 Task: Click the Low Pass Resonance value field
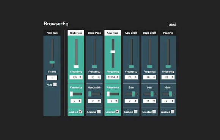point(113,101)
